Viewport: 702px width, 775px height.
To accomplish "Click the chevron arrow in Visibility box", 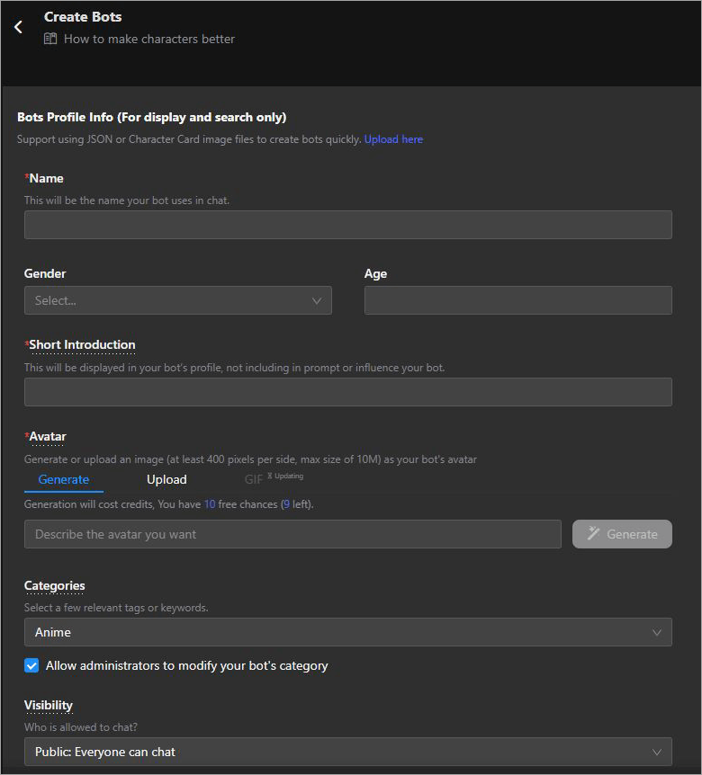I will [x=657, y=752].
